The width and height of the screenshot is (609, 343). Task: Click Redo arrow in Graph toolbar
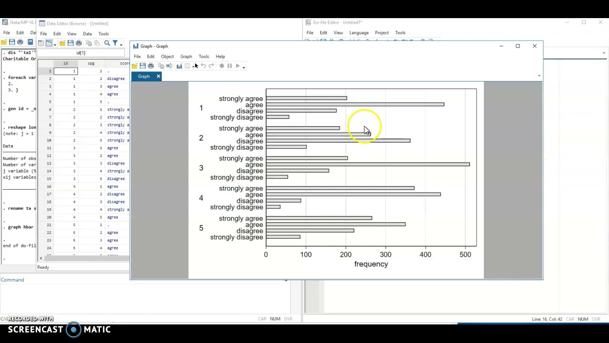(x=211, y=66)
